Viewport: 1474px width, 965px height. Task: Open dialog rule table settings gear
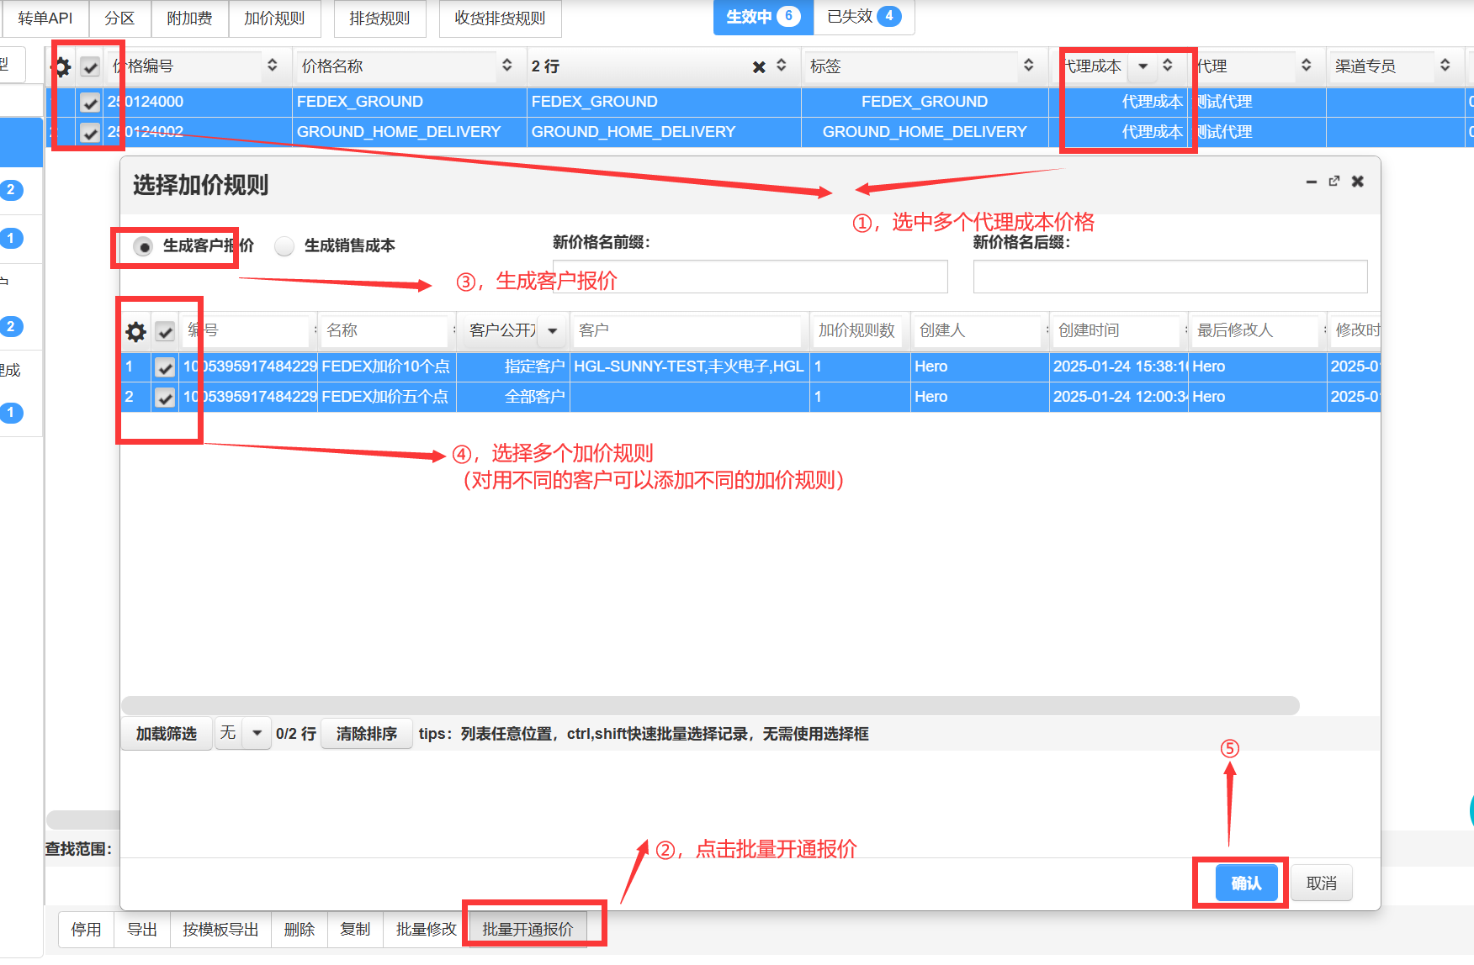click(x=135, y=331)
